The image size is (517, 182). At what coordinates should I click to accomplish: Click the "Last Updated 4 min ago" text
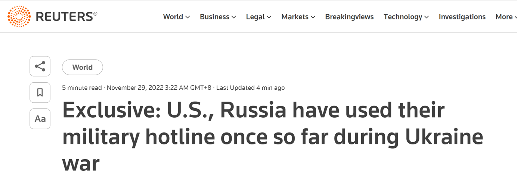pos(250,88)
